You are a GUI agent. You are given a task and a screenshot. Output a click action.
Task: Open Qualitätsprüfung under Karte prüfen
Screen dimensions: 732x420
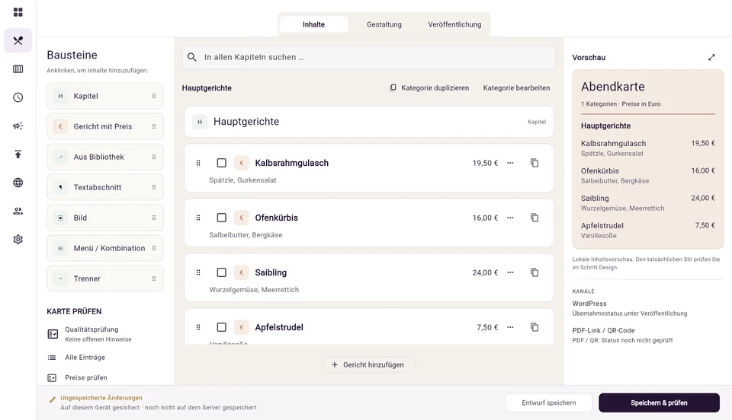click(x=90, y=334)
